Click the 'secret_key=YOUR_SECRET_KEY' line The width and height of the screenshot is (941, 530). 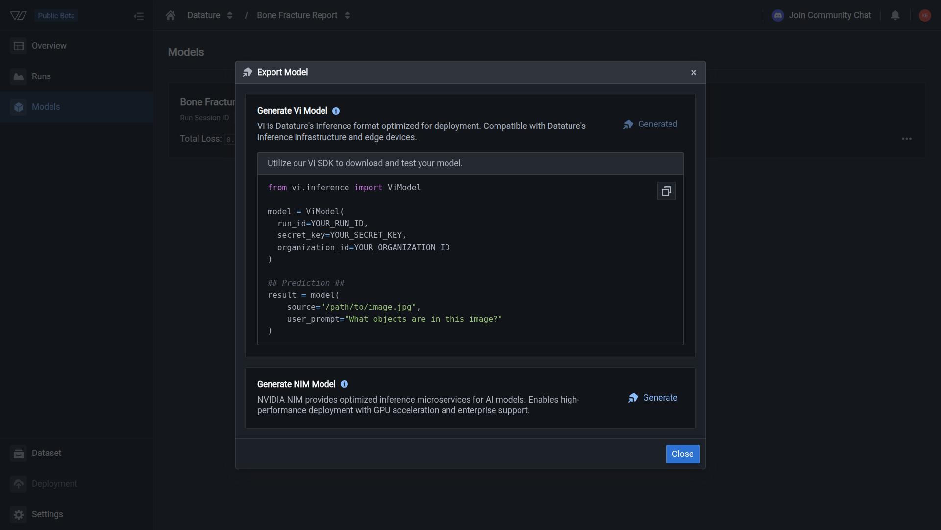point(342,235)
